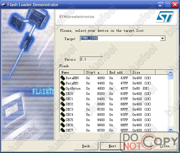Sort list by Name column header

(x=72, y=72)
